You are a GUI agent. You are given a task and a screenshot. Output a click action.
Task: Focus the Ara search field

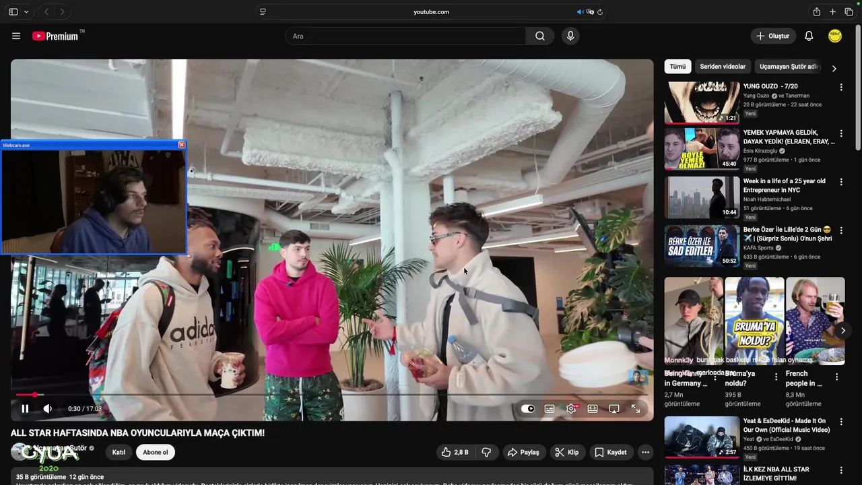(405, 36)
